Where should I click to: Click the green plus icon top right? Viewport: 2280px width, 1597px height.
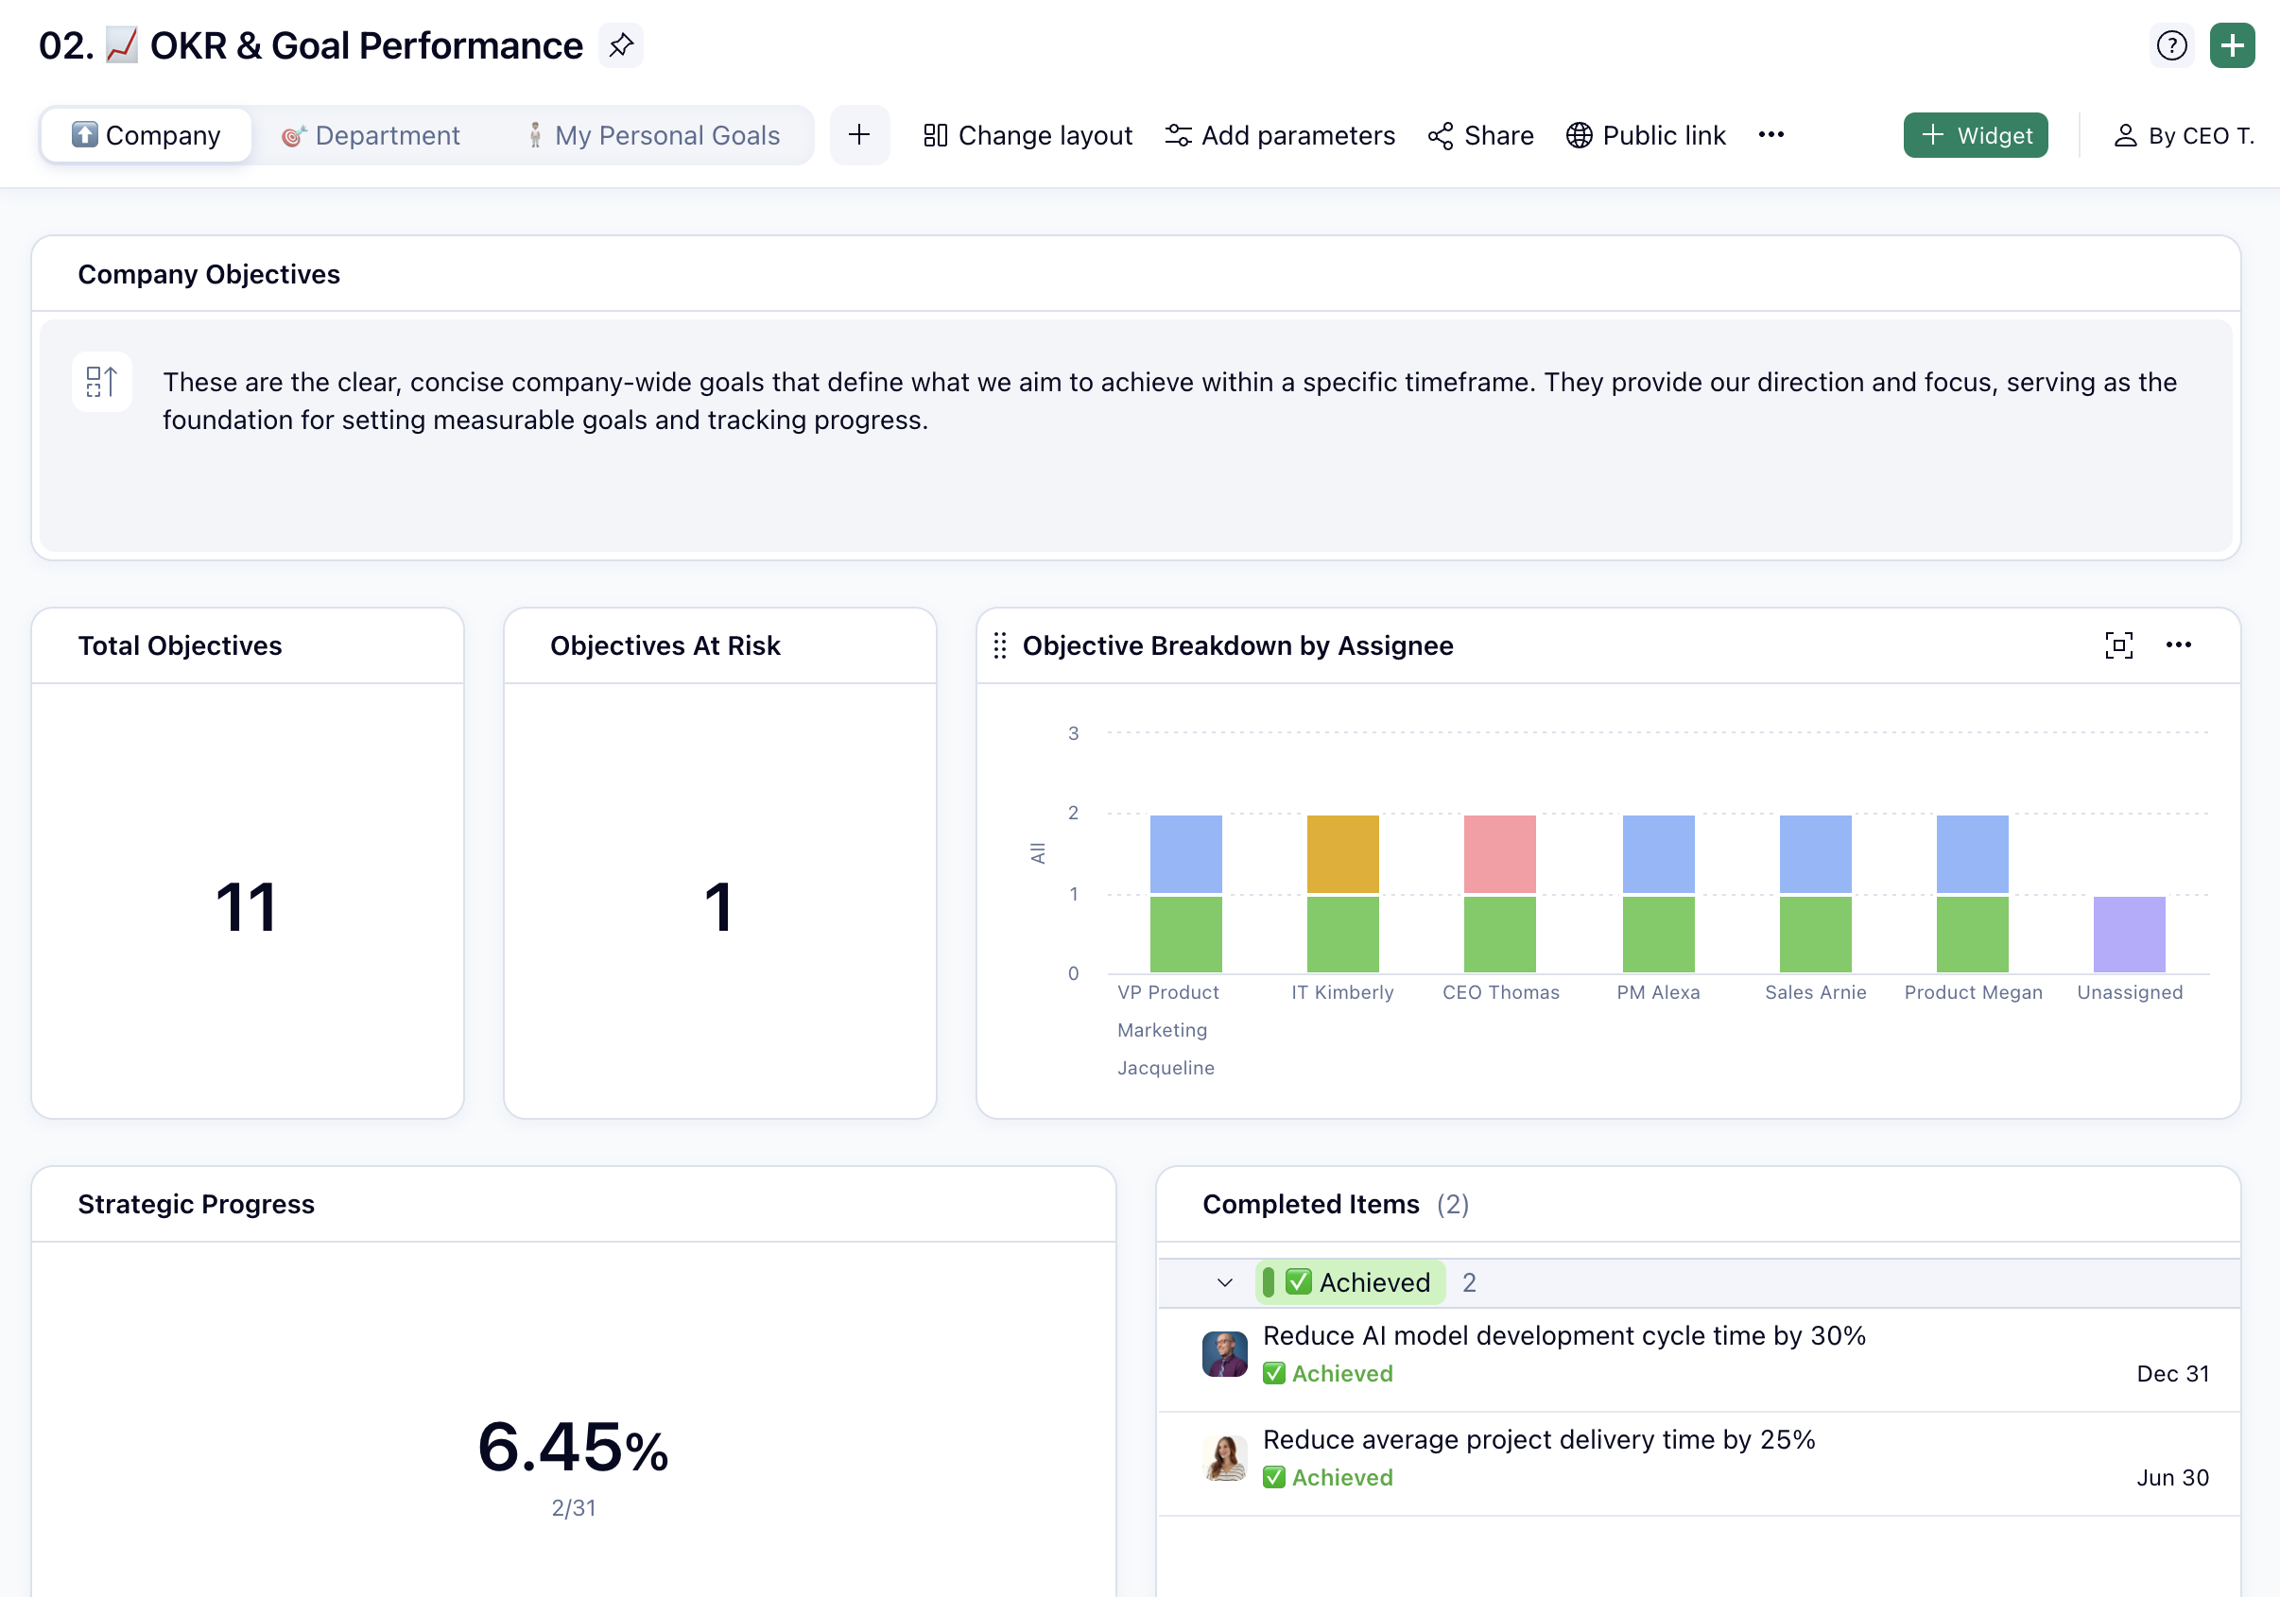pyautogui.click(x=2232, y=44)
